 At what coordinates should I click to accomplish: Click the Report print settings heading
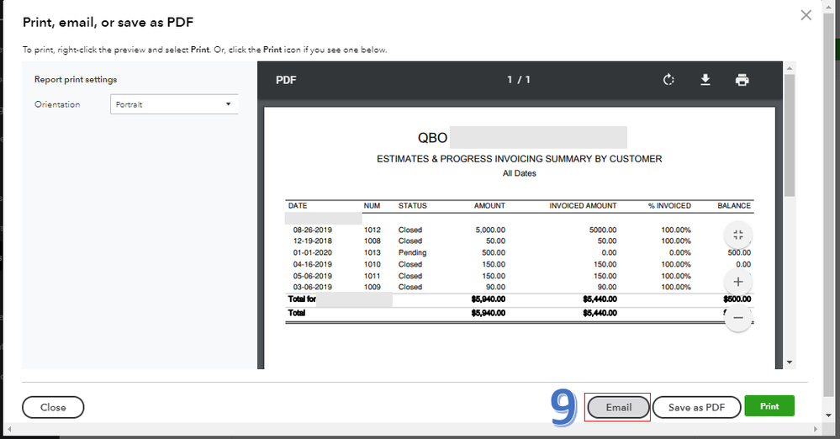(x=76, y=79)
